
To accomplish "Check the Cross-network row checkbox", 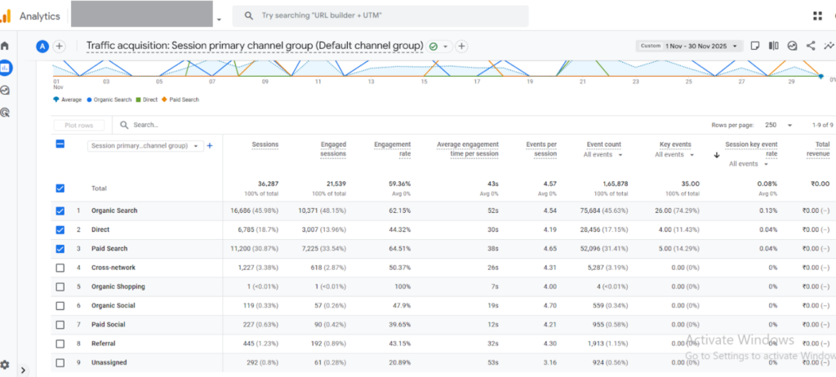I will click(x=60, y=268).
